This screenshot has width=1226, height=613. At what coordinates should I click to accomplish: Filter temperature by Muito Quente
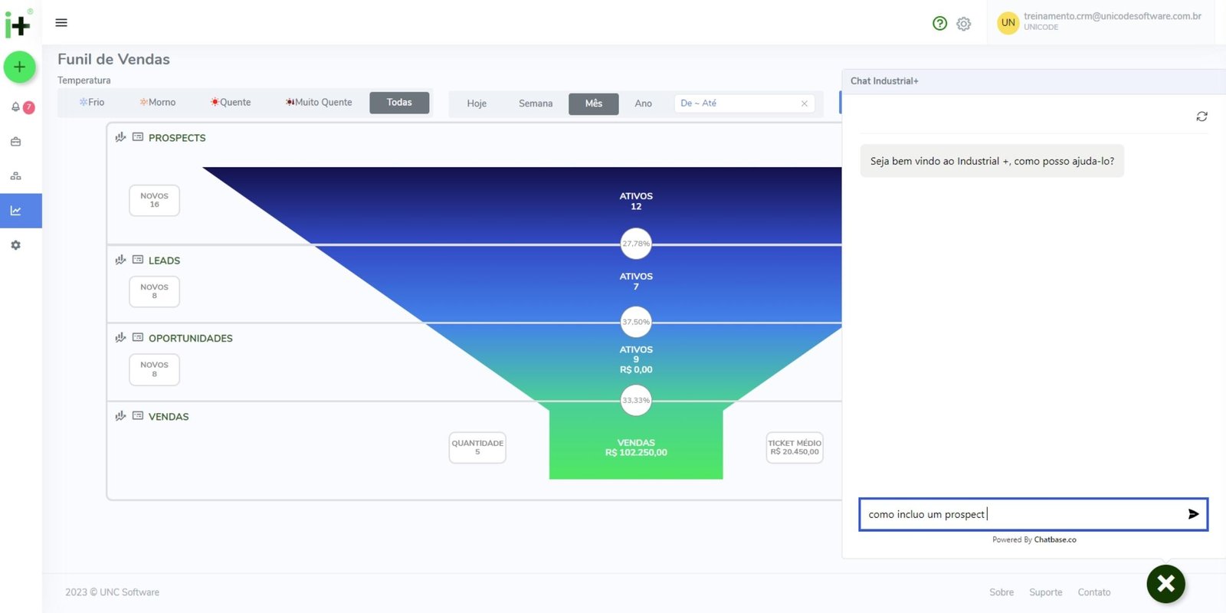[319, 103]
